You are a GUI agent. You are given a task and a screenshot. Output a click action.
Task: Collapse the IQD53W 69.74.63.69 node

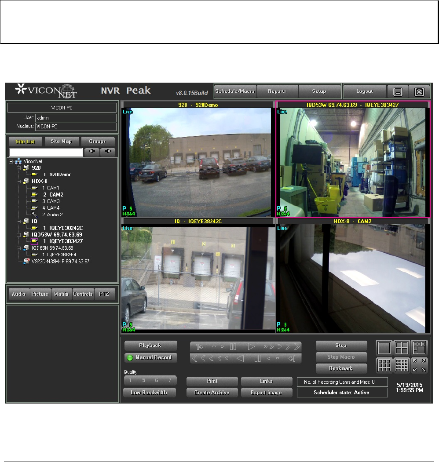18,235
